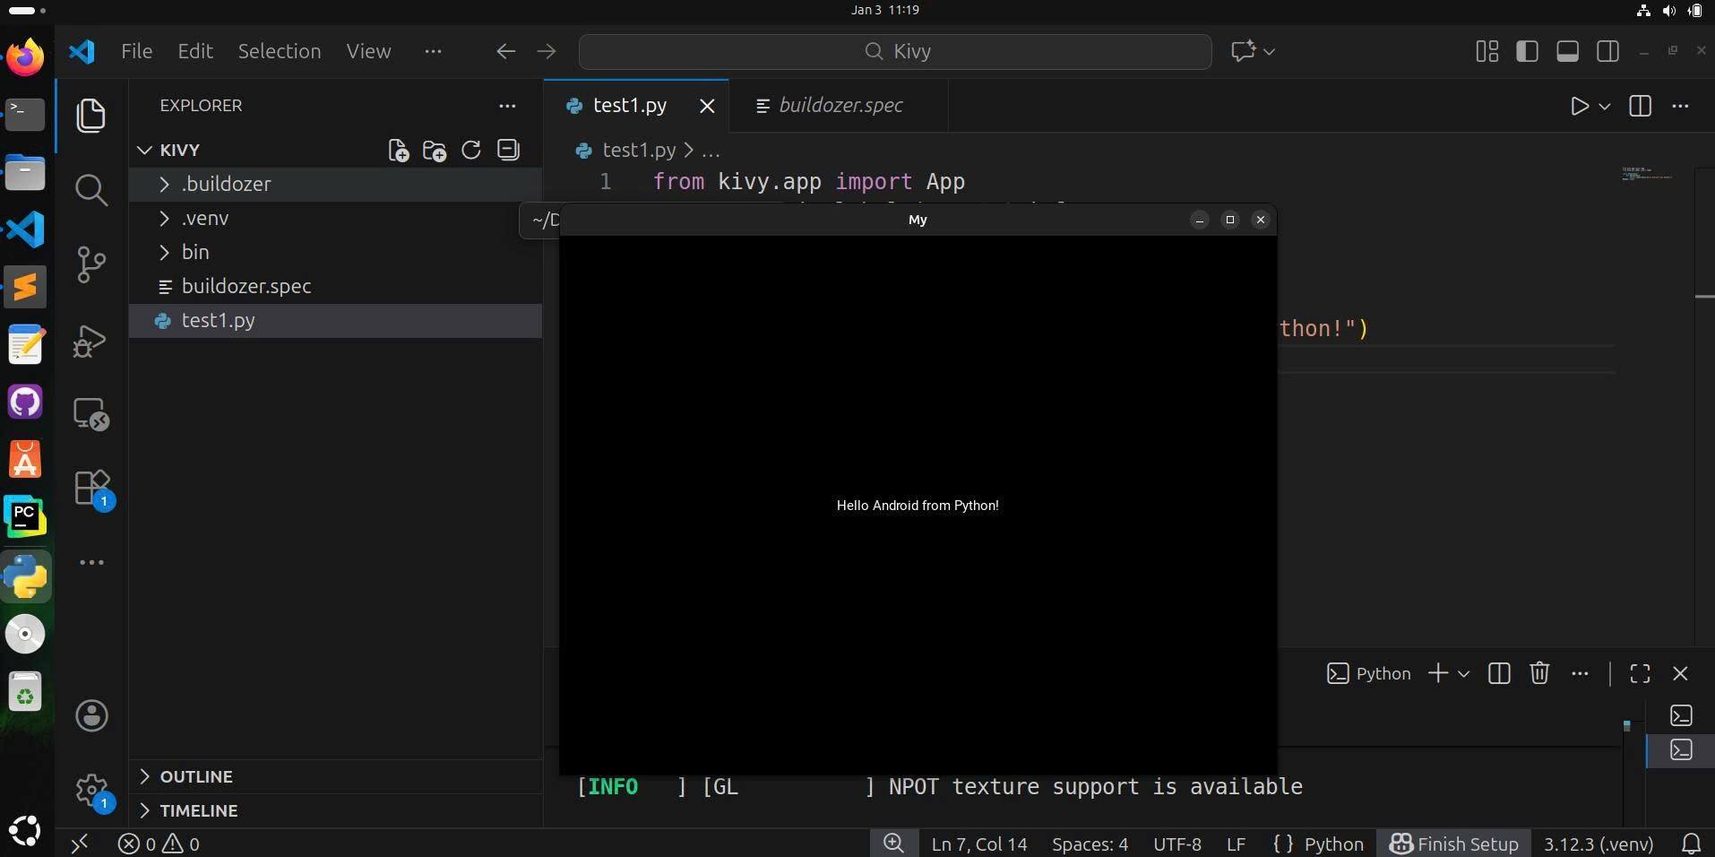The height and width of the screenshot is (857, 1715).
Task: Open Copilot chat dropdown arrow
Action: click(x=1269, y=51)
